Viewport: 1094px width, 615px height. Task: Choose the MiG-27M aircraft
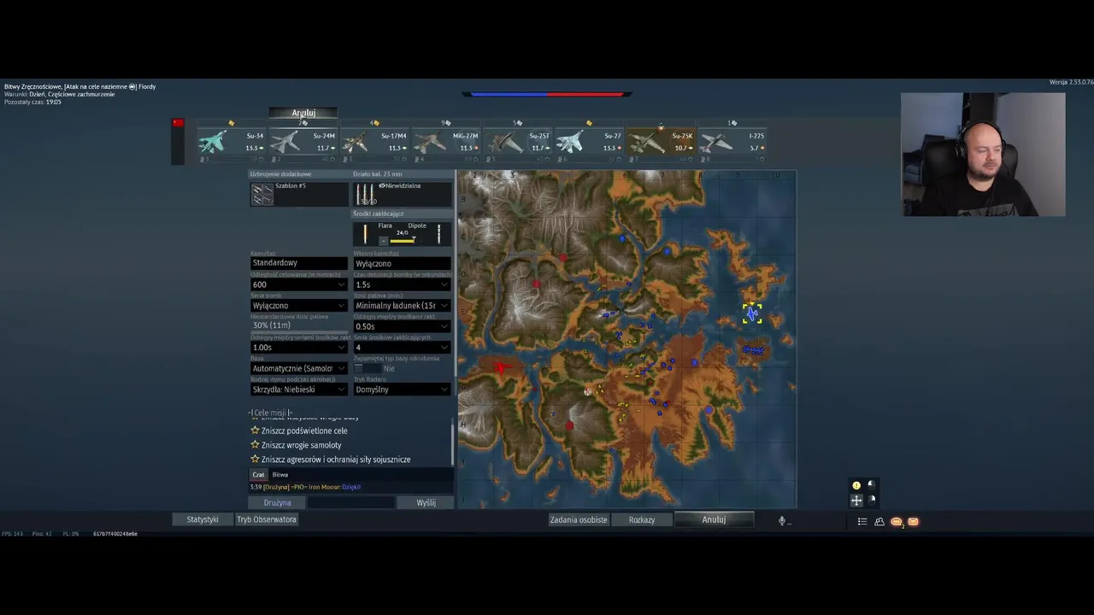pyautogui.click(x=445, y=142)
